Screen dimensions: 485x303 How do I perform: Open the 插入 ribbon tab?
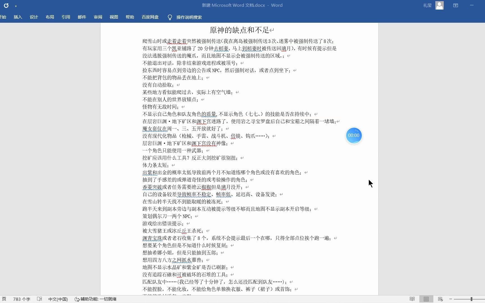18,17
